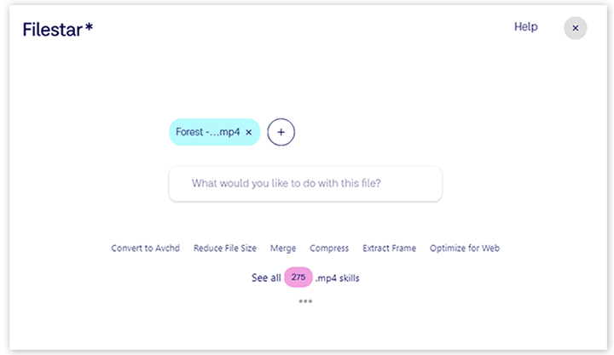Viewport: 614px width, 355px height.
Task: Click the pink 275 skills count badge
Action: click(298, 278)
